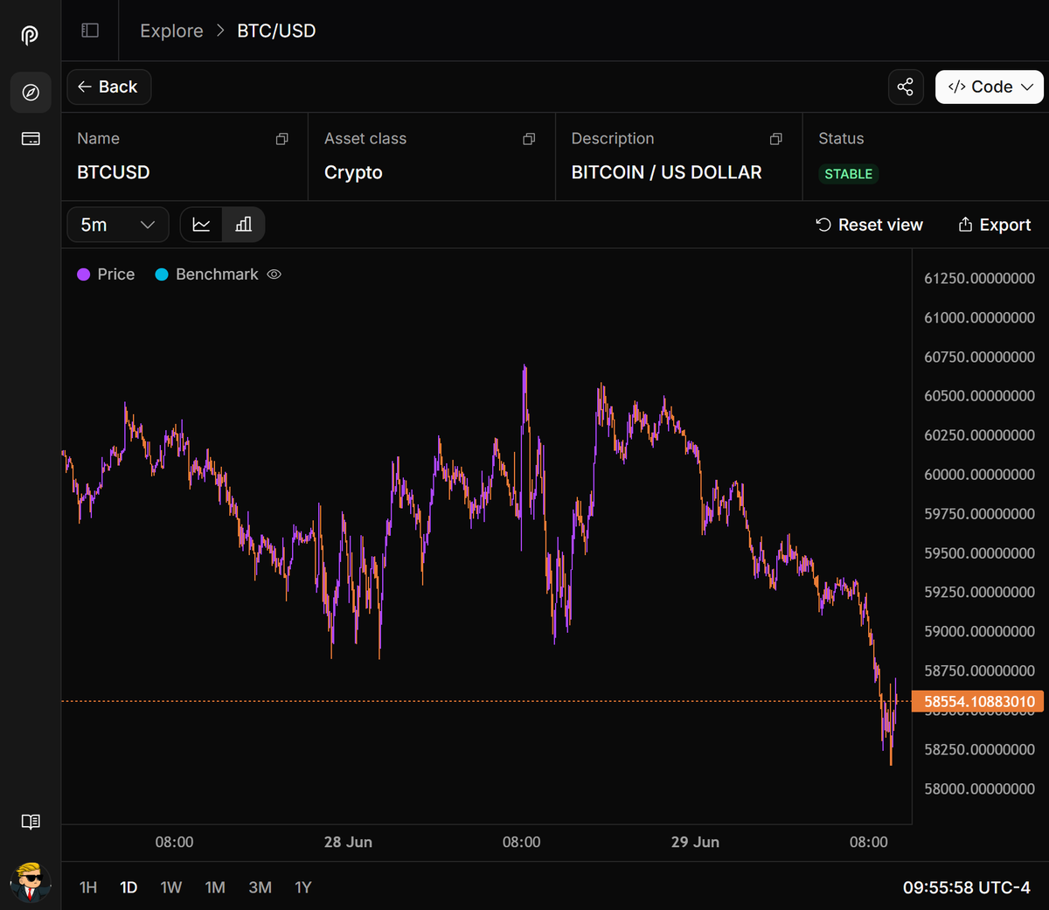Viewport: 1049px width, 910px height.
Task: Click the 09:55:58 UTC-4 clock
Action: click(x=966, y=887)
